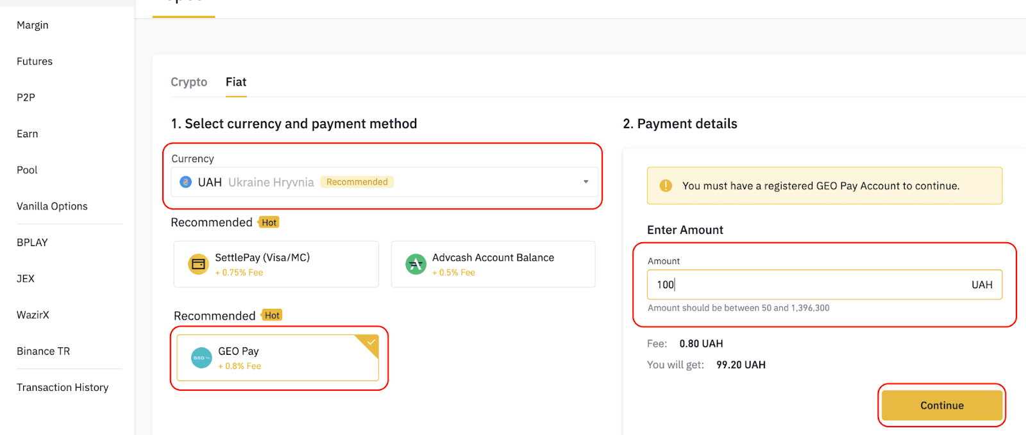The height and width of the screenshot is (435, 1026).
Task: Open the Currency dropdown arrow
Action: click(585, 182)
